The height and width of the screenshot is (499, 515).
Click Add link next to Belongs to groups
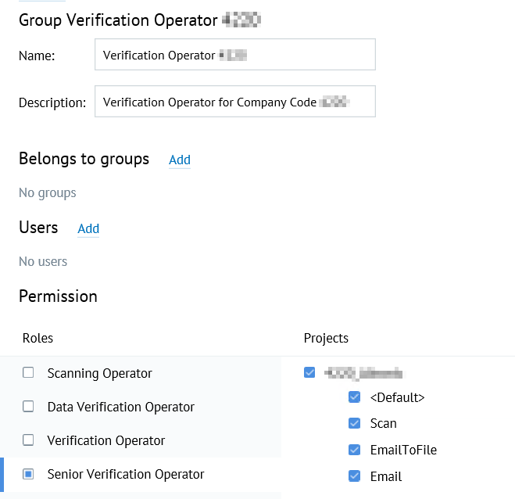[180, 160]
